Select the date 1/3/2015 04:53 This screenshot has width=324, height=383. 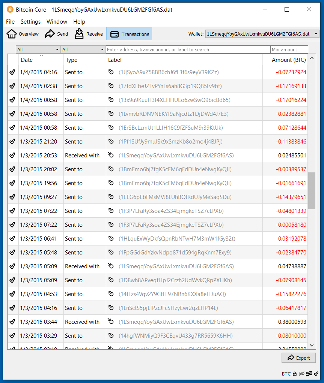tap(38, 294)
